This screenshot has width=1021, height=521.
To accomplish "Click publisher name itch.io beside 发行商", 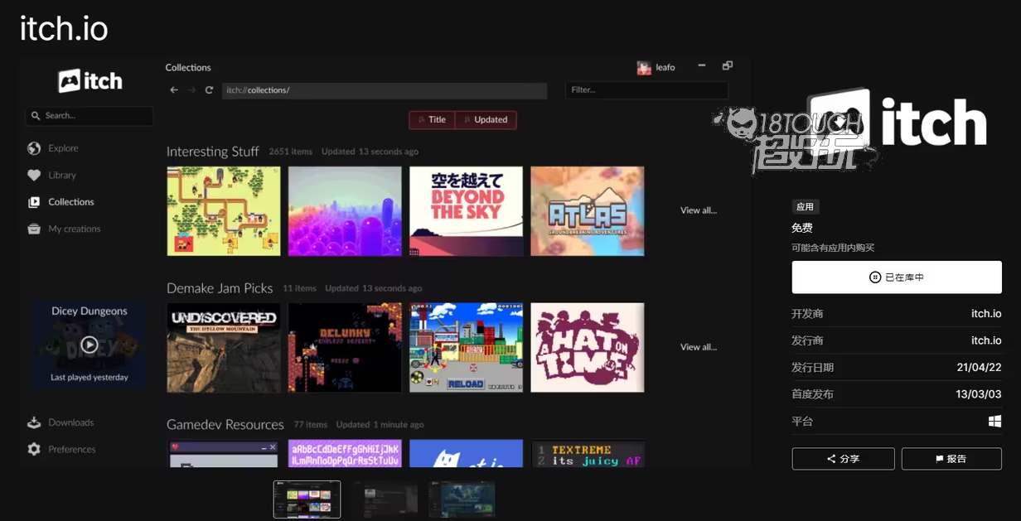I will point(986,340).
